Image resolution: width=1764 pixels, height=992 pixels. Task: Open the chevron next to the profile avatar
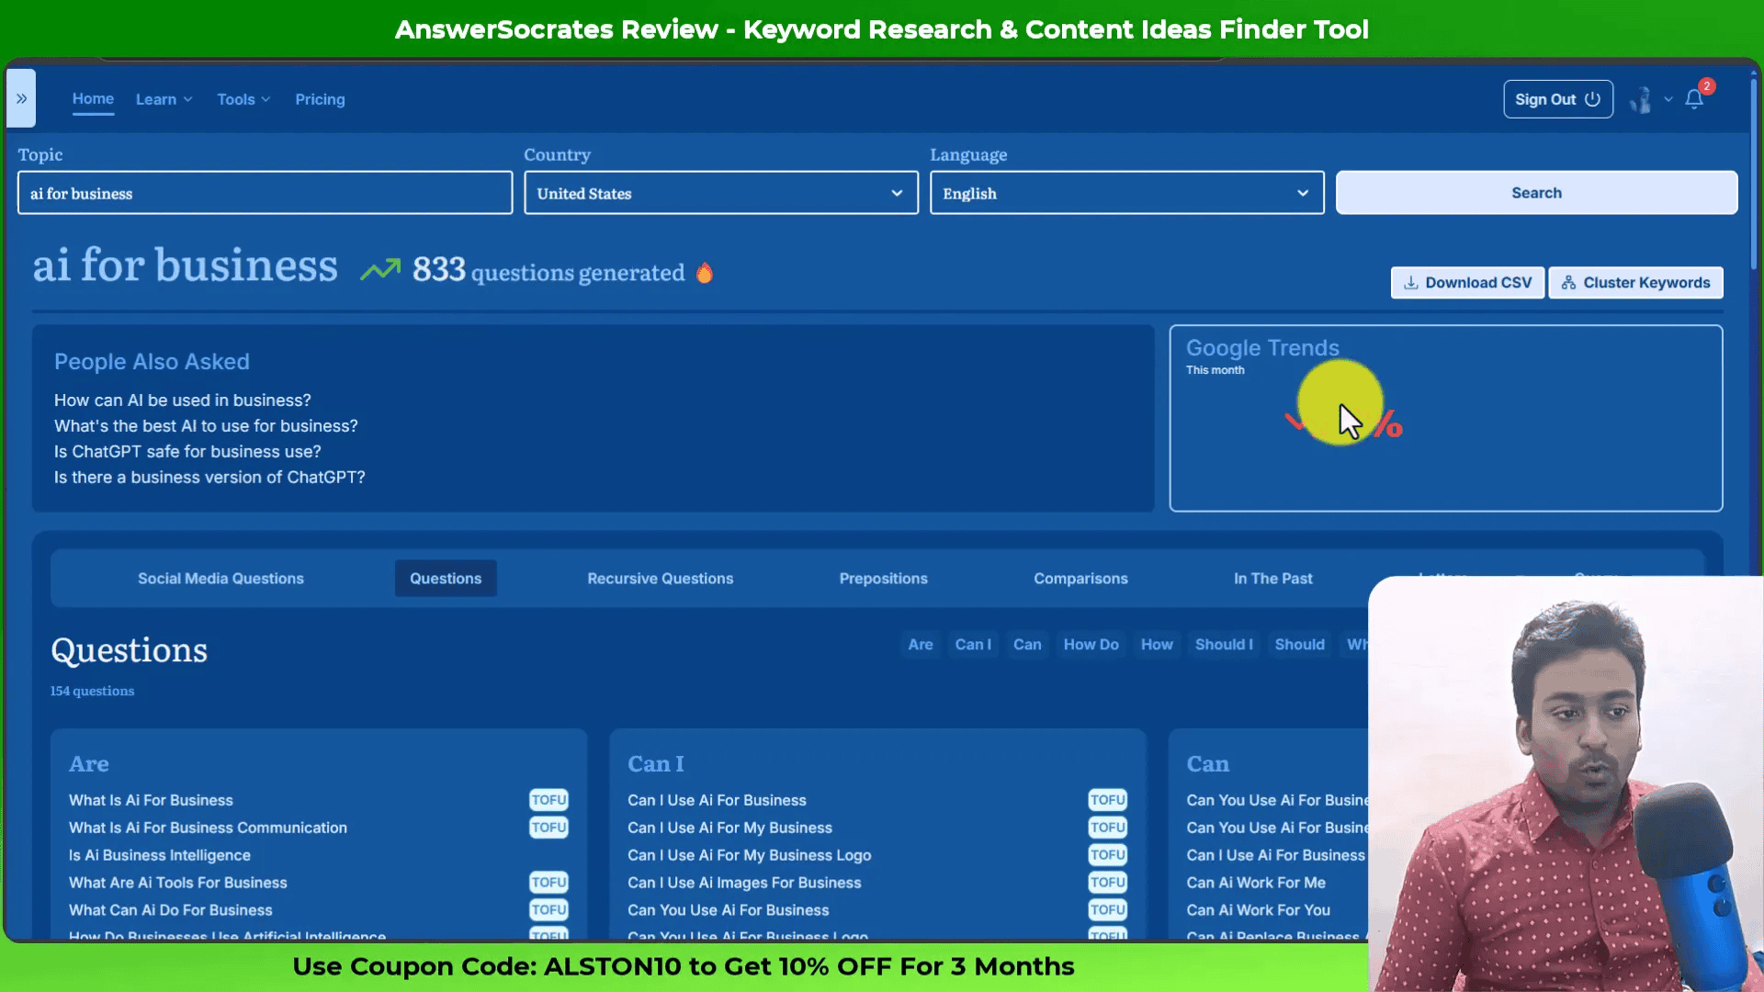point(1668,99)
